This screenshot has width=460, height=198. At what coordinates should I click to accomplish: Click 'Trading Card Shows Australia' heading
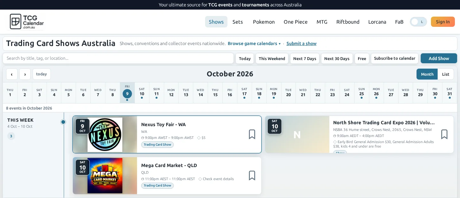click(x=61, y=43)
